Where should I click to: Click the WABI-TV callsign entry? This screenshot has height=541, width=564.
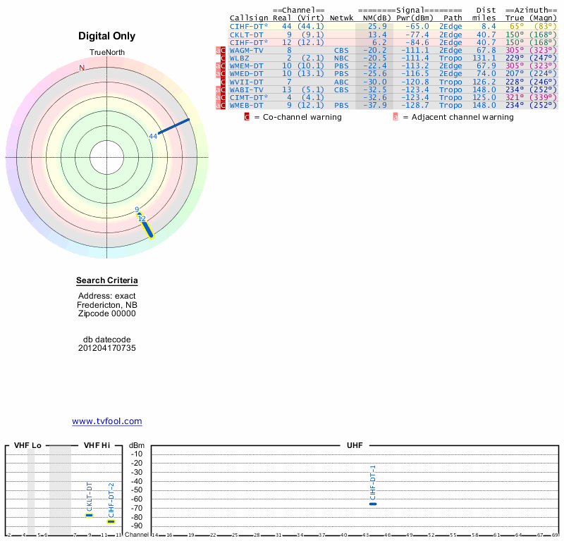[247, 89]
